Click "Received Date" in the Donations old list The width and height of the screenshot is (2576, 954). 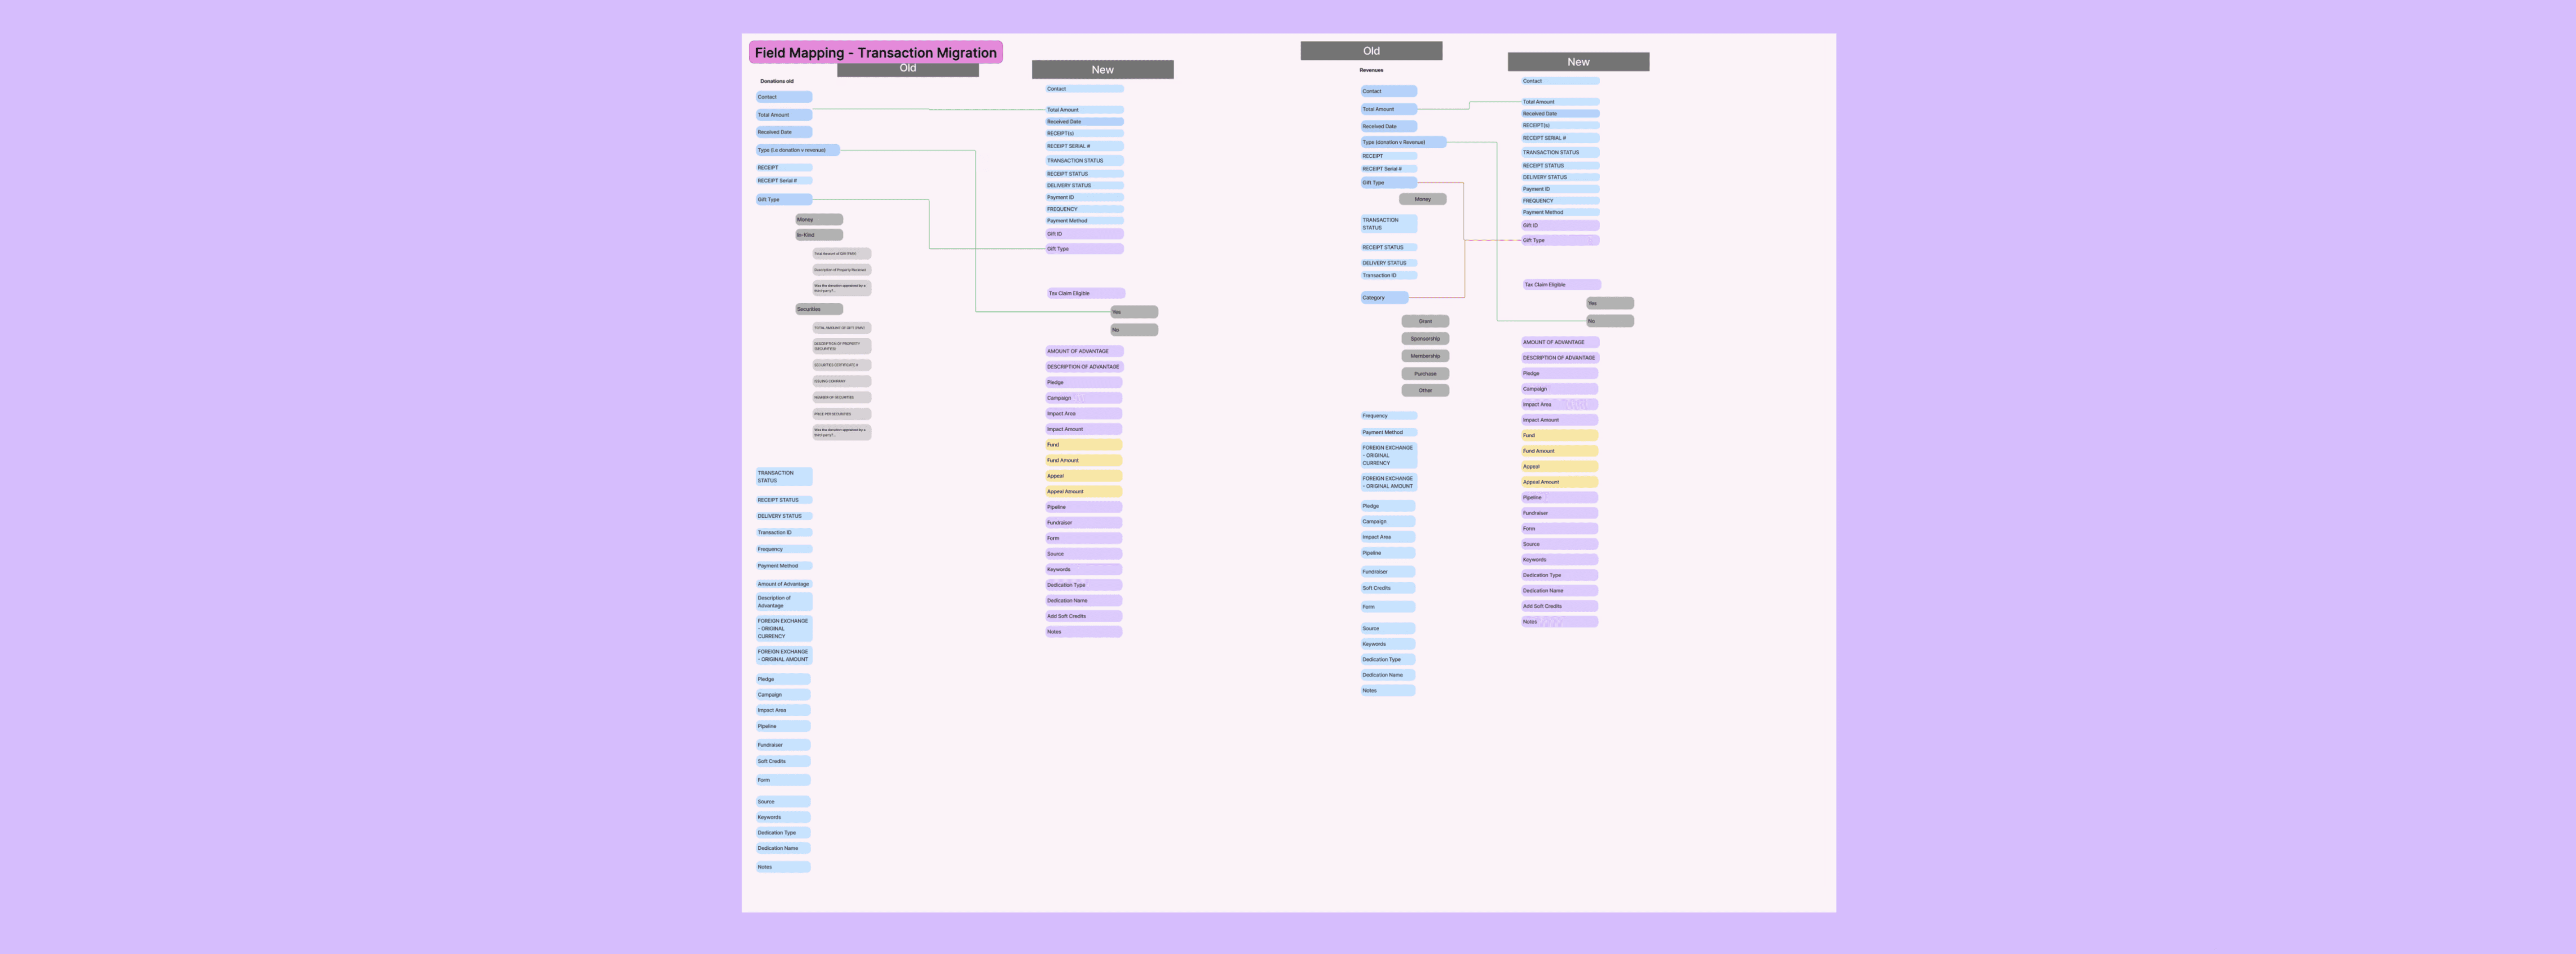(x=784, y=132)
